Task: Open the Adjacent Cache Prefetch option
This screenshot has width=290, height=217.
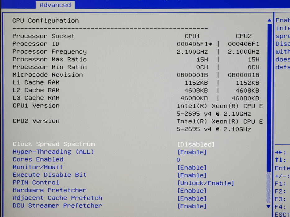Action: pos(192,198)
